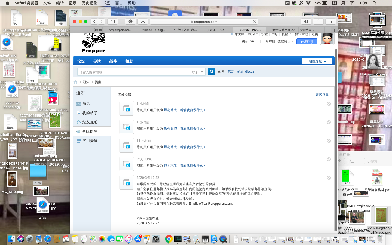Viewport: 392px width, 245px height.
Task: Open the 插件 nav item
Action: pyautogui.click(x=113, y=61)
